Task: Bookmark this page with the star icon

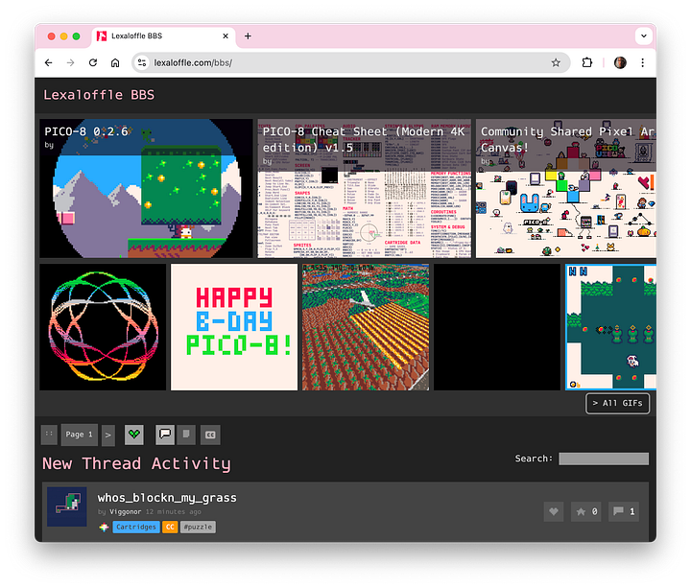Action: tap(556, 62)
